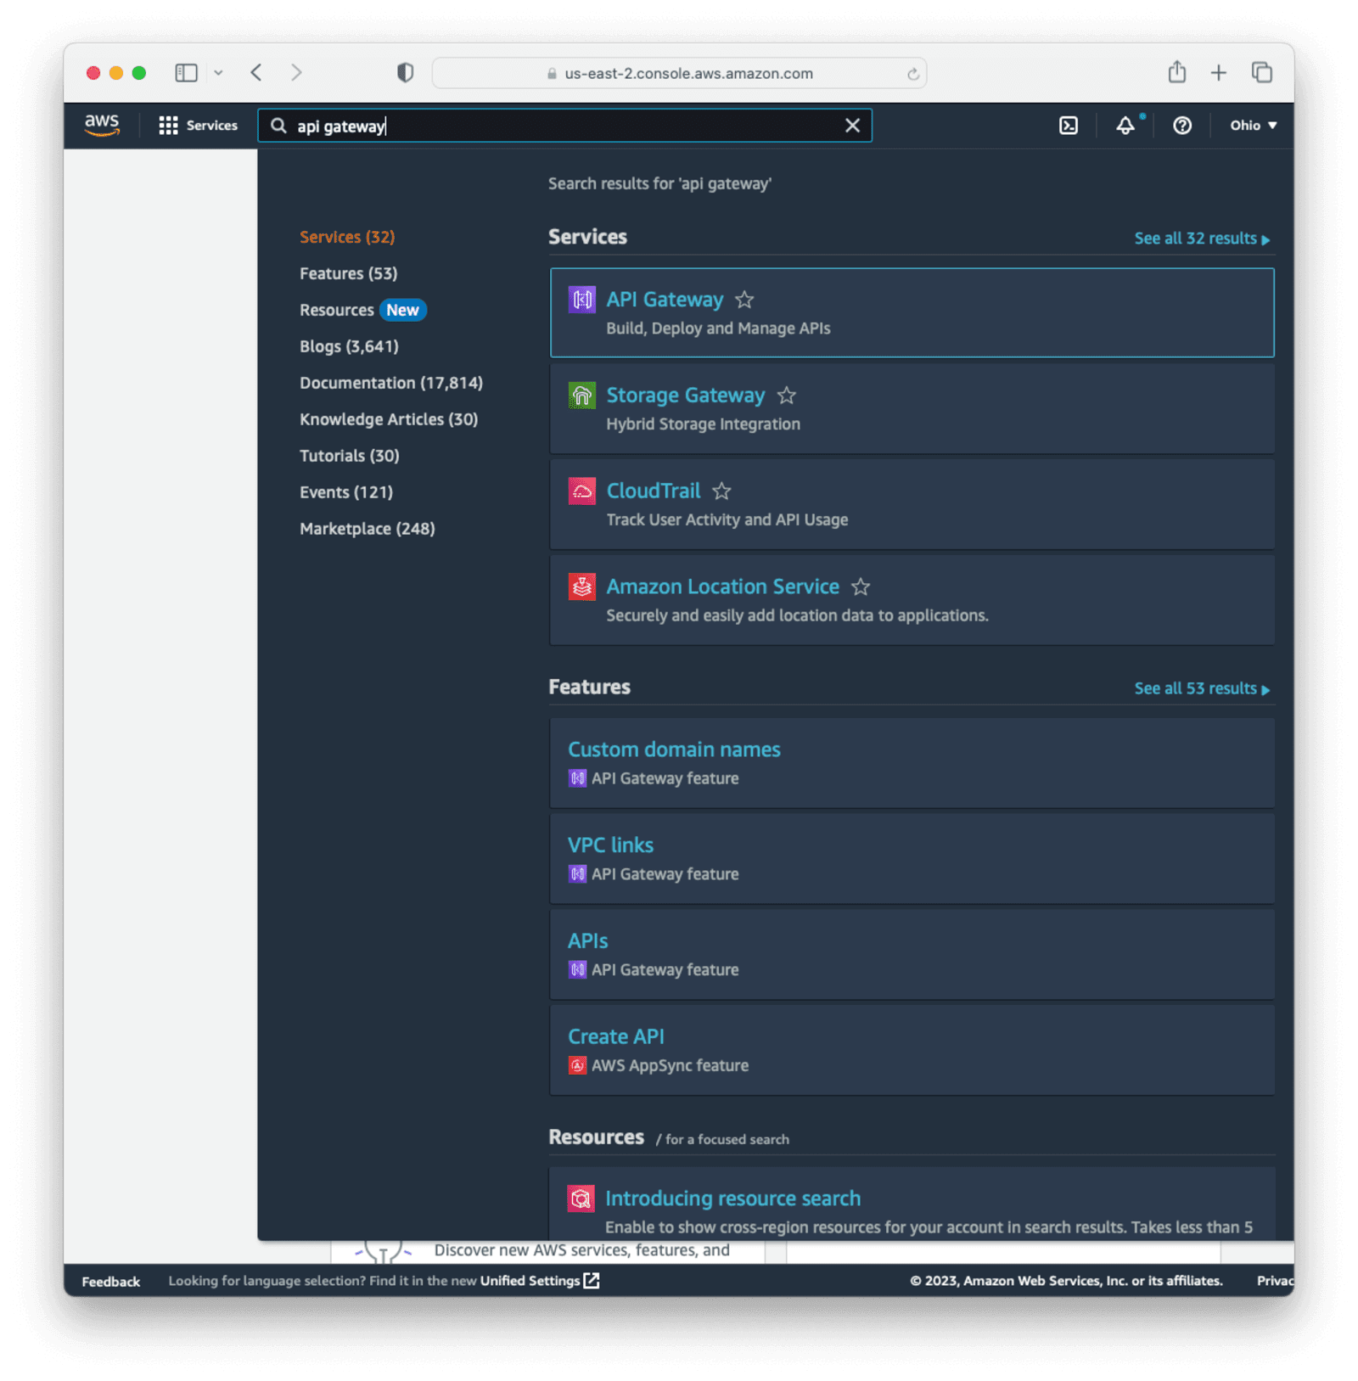The image size is (1358, 1381).
Task: Go forward with Safari's forward arrow
Action: [296, 73]
